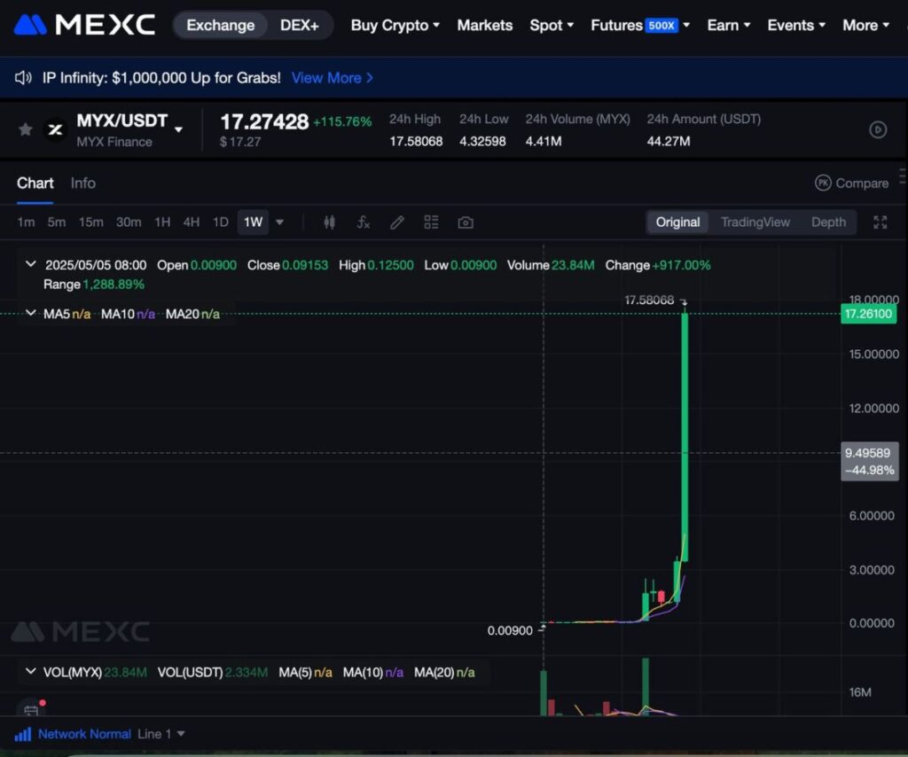Select the 1H timeframe
This screenshot has width=908, height=757.
tap(162, 222)
